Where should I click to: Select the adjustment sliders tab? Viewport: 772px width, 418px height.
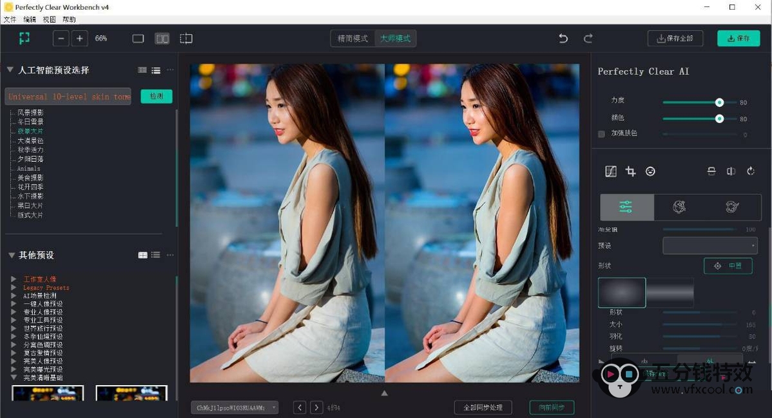[x=627, y=207]
